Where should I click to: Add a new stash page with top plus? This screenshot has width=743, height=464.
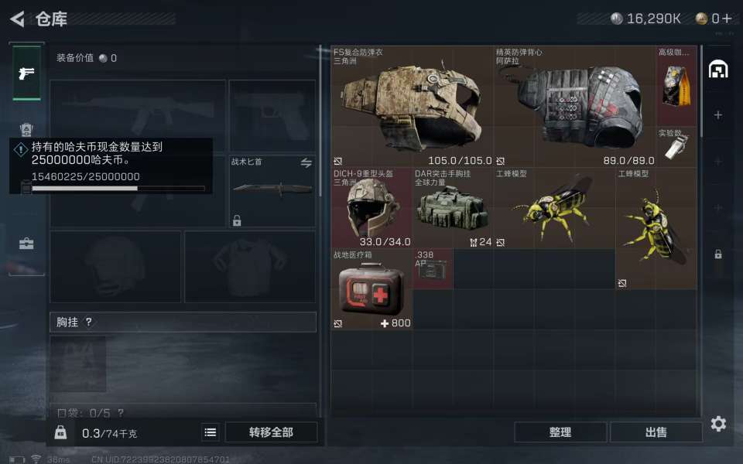click(718, 115)
